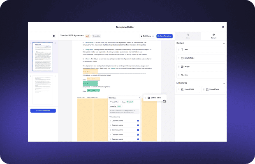Grab drag handle of fourth Column_name row
The image size is (255, 164).
(x=110, y=134)
